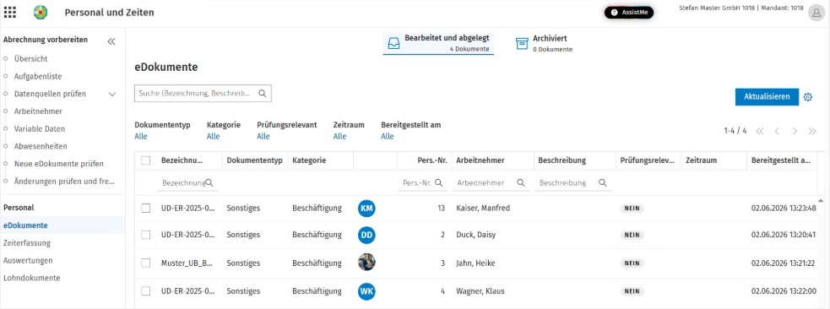Click Stefan Master GmbH 1018 Mandant text
Image resolution: width=830 pixels, height=309 pixels.
(x=741, y=8)
